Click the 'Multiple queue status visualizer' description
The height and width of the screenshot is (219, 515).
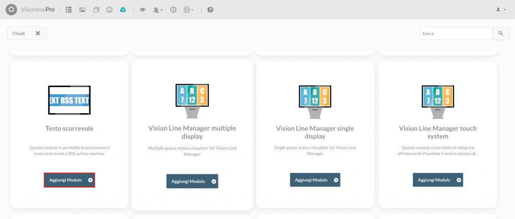click(x=192, y=151)
